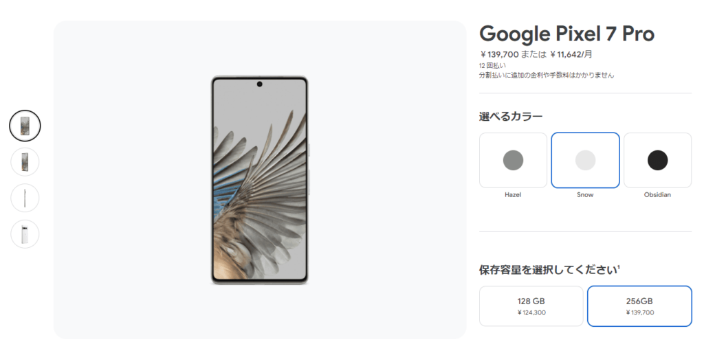The width and height of the screenshot is (704, 355).
Task: Show the second phone thumbnail image
Action: tap(25, 162)
